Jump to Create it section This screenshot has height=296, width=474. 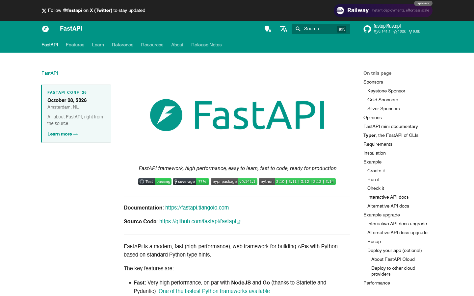click(x=376, y=171)
